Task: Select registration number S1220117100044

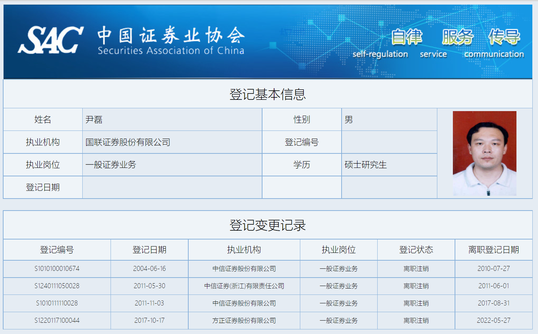Action: tap(57, 321)
